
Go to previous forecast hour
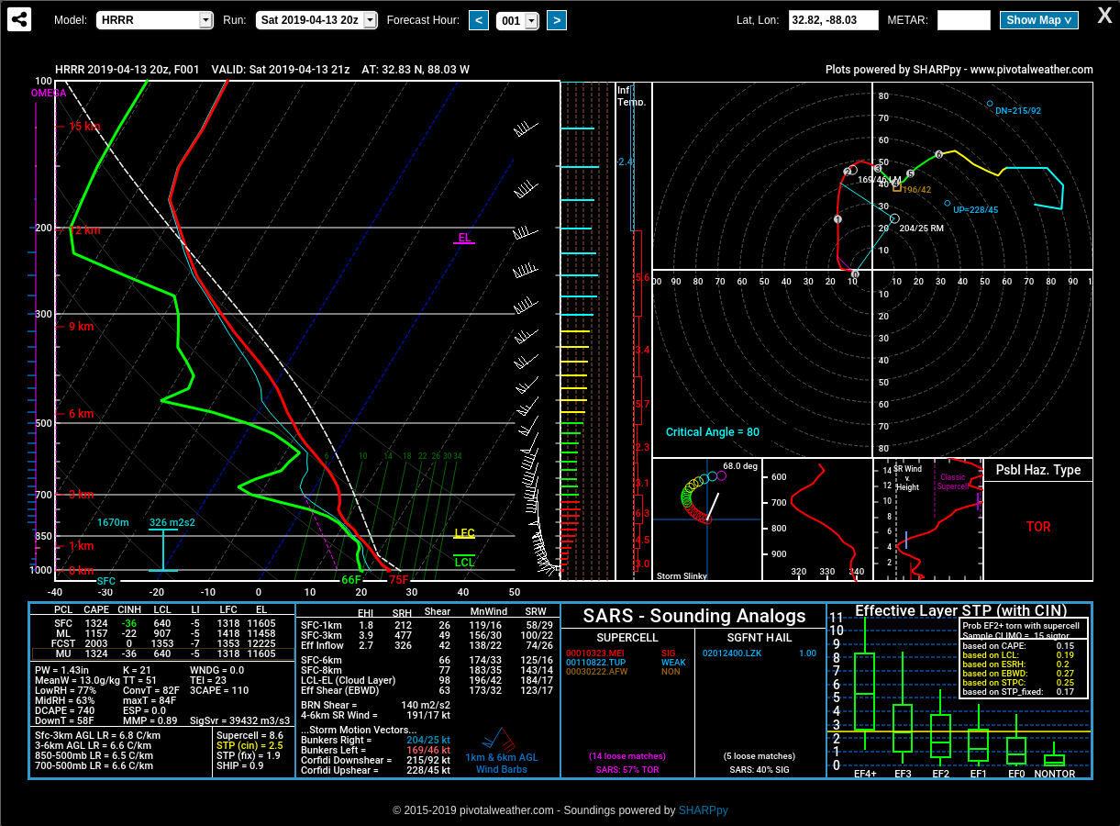[x=479, y=20]
